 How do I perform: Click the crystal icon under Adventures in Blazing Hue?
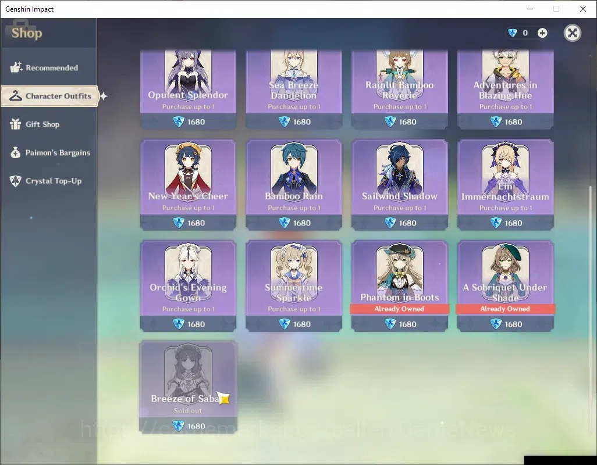point(496,121)
